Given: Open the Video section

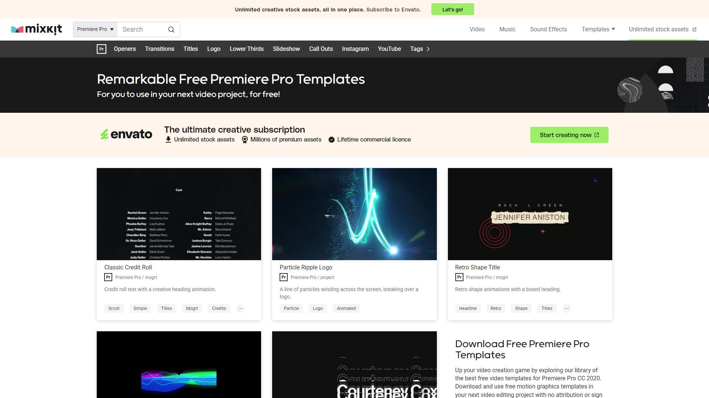Looking at the screenshot, I should point(477,29).
